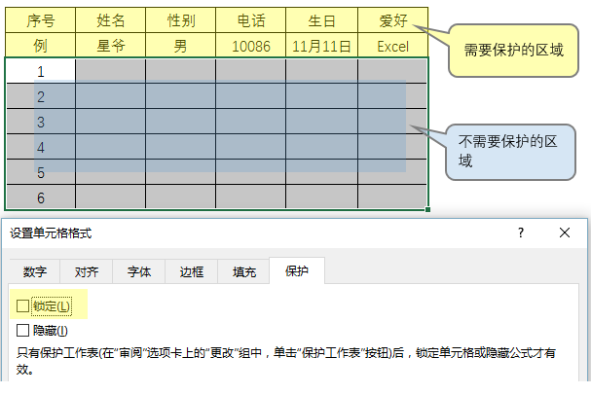Open the 填充 tab
This screenshot has width=591, height=394.
point(243,271)
